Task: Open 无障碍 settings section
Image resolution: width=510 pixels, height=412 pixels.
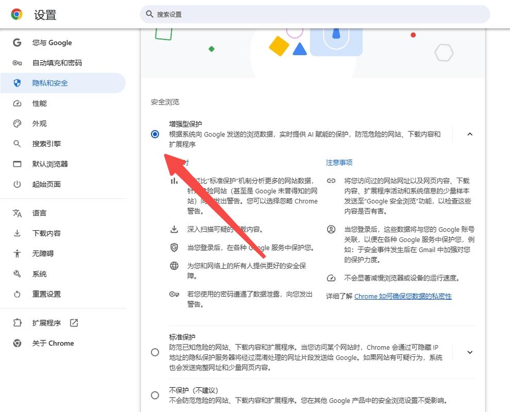Action: [x=63, y=253]
